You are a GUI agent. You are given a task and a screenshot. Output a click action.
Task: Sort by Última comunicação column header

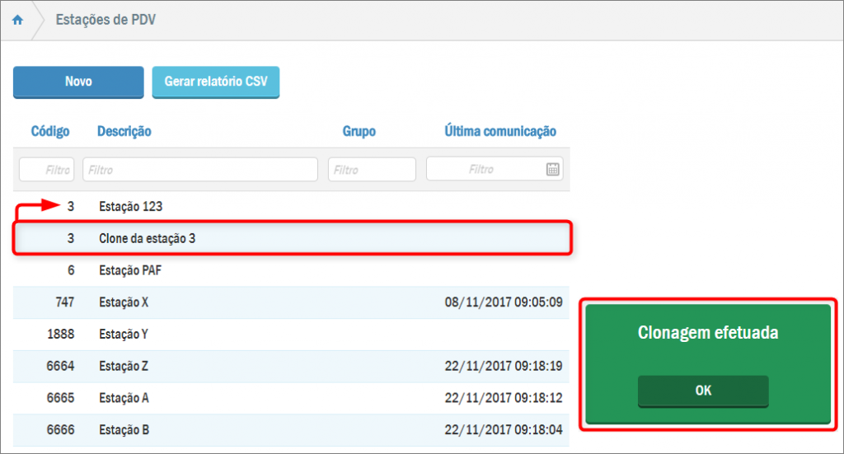[x=500, y=132]
